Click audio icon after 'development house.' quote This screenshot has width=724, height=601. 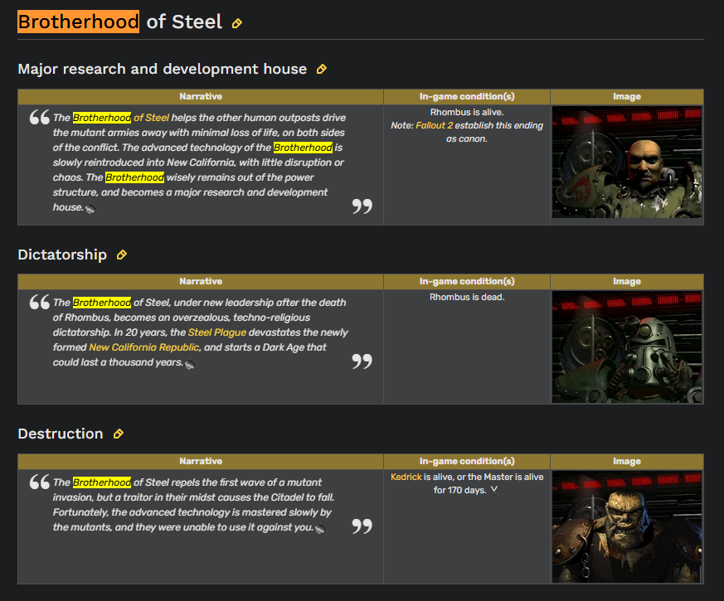point(90,209)
